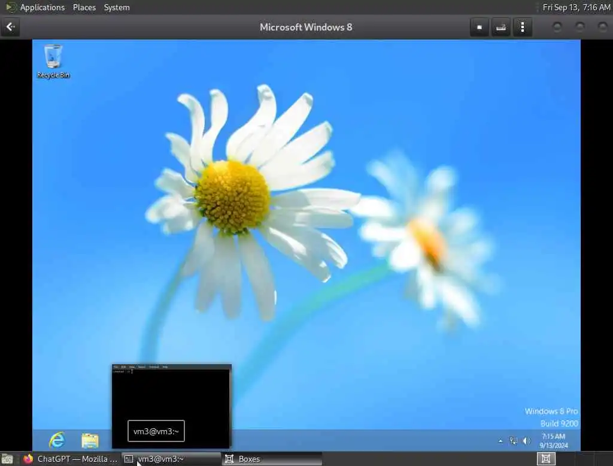Open the Boxes three-dot actions menu
This screenshot has height=466, width=613.
pyautogui.click(x=523, y=27)
